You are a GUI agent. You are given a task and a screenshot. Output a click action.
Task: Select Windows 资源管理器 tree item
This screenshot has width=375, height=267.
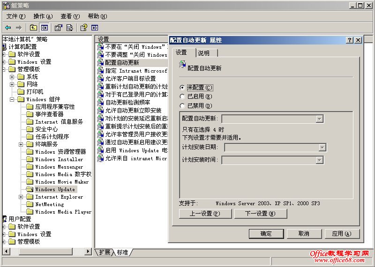[60, 152]
